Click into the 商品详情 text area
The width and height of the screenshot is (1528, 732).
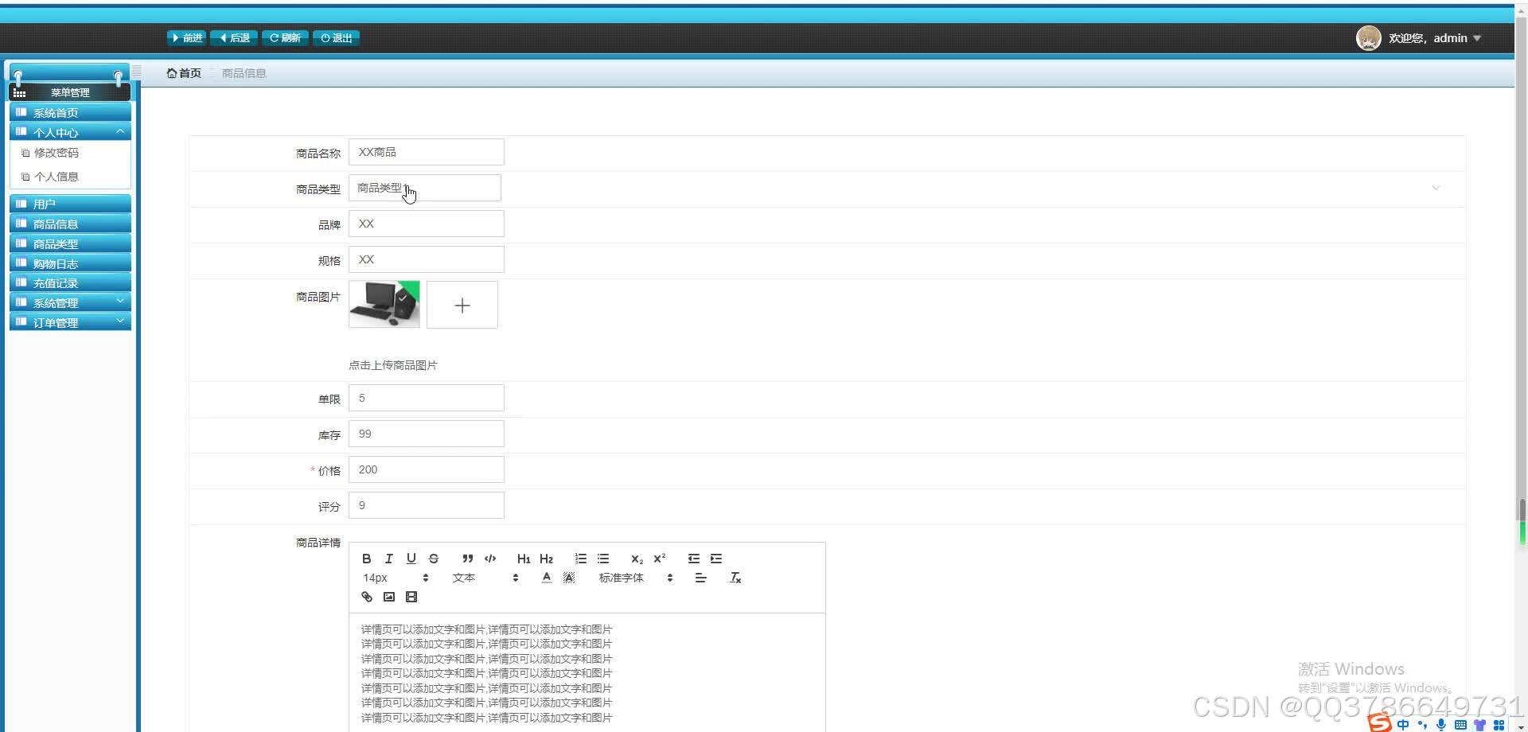[587, 672]
